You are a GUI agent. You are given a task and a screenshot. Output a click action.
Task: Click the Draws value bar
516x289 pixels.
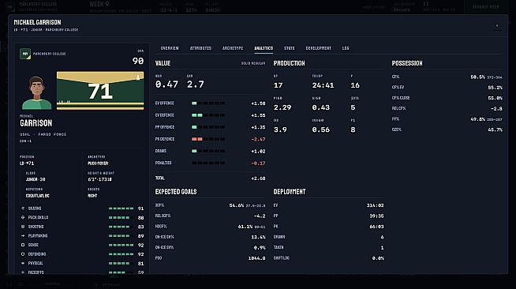(208, 151)
